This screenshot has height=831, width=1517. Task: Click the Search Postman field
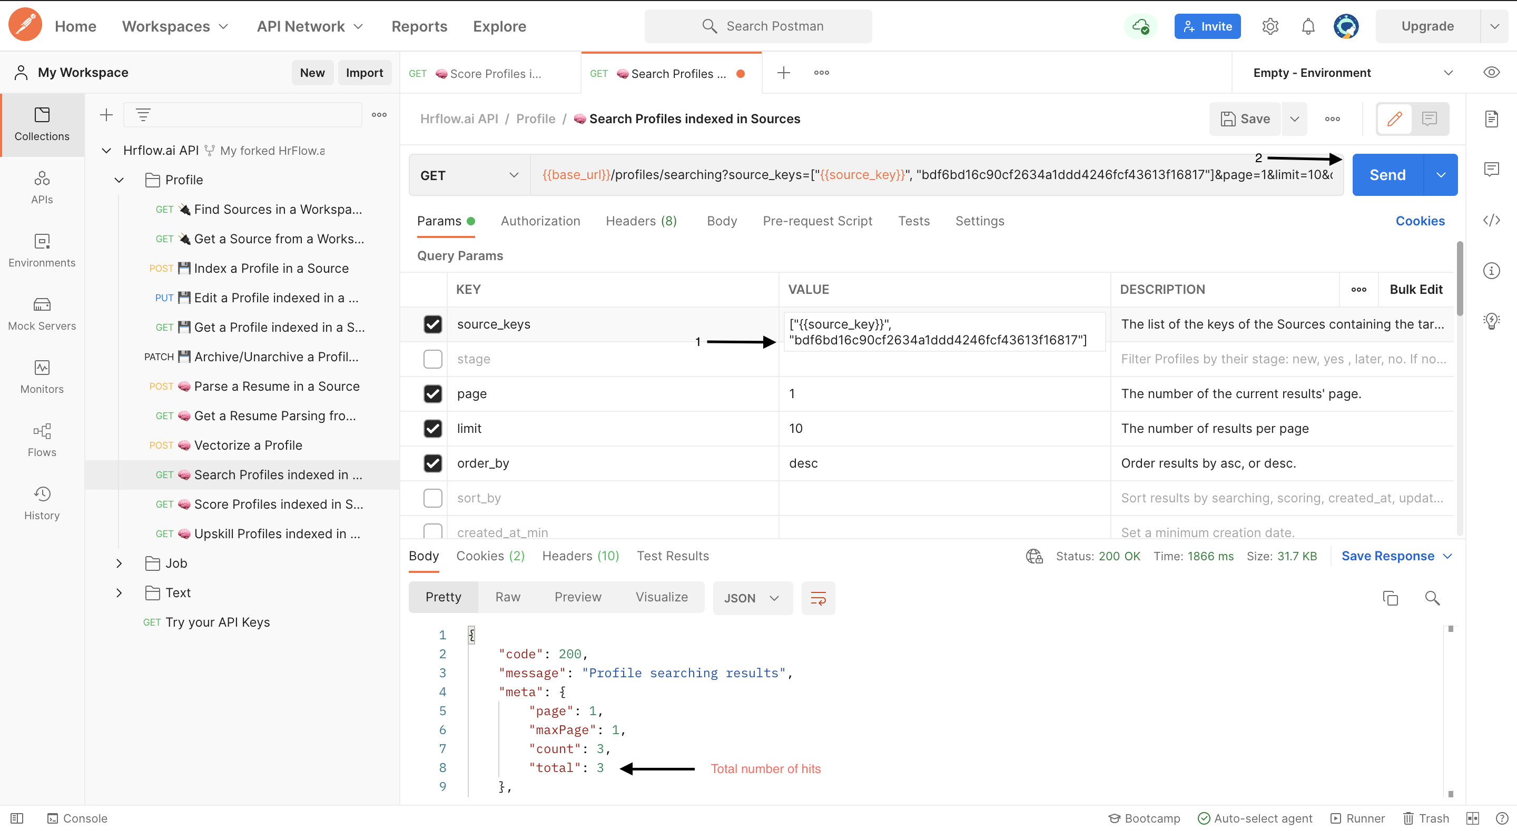tap(758, 26)
